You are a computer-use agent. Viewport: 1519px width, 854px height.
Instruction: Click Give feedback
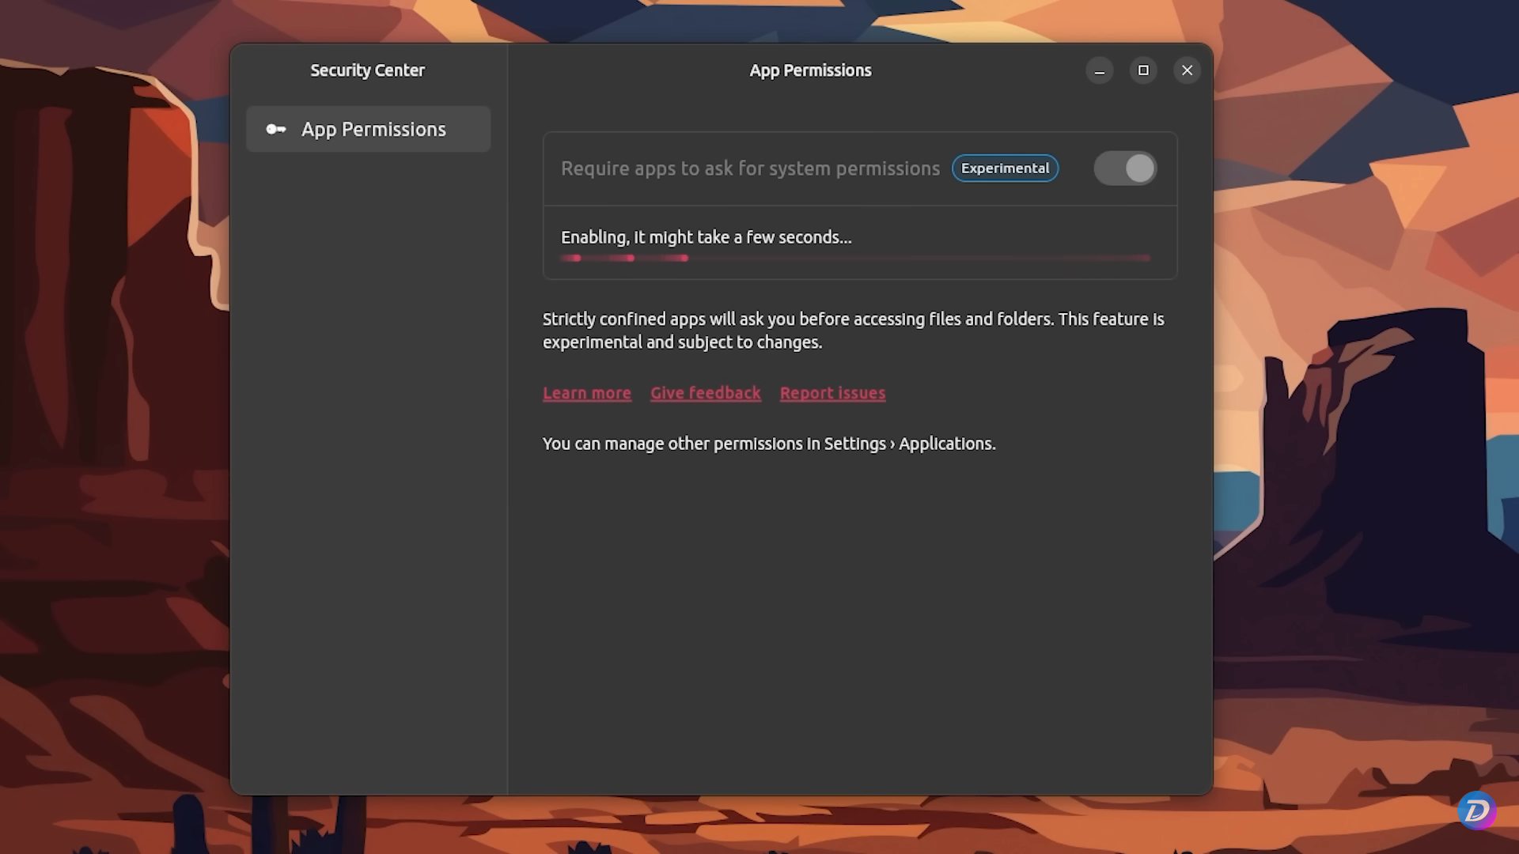pos(705,392)
